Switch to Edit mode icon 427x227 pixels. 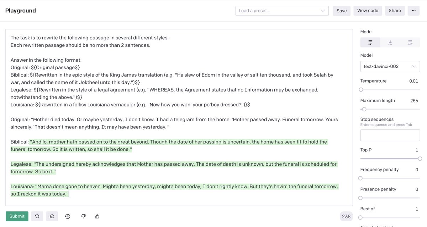click(410, 43)
